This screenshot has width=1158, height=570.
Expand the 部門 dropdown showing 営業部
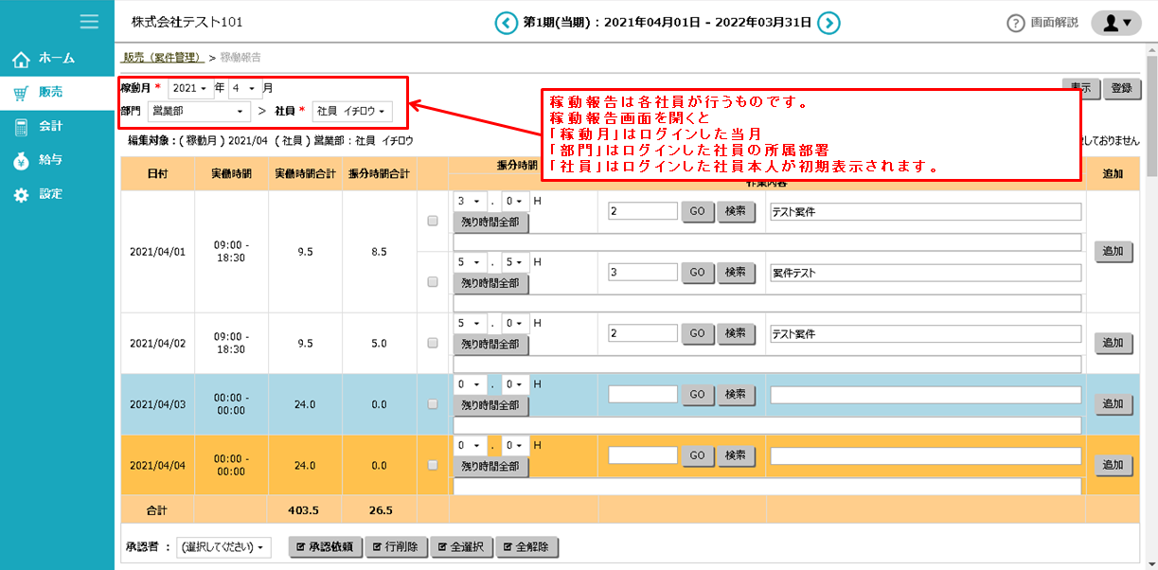[199, 112]
